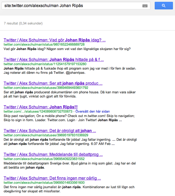Click snippet about 'dokumentären om phone house'
Image resolution: width=175 pixels, height=196 pixels.
pos(70,94)
